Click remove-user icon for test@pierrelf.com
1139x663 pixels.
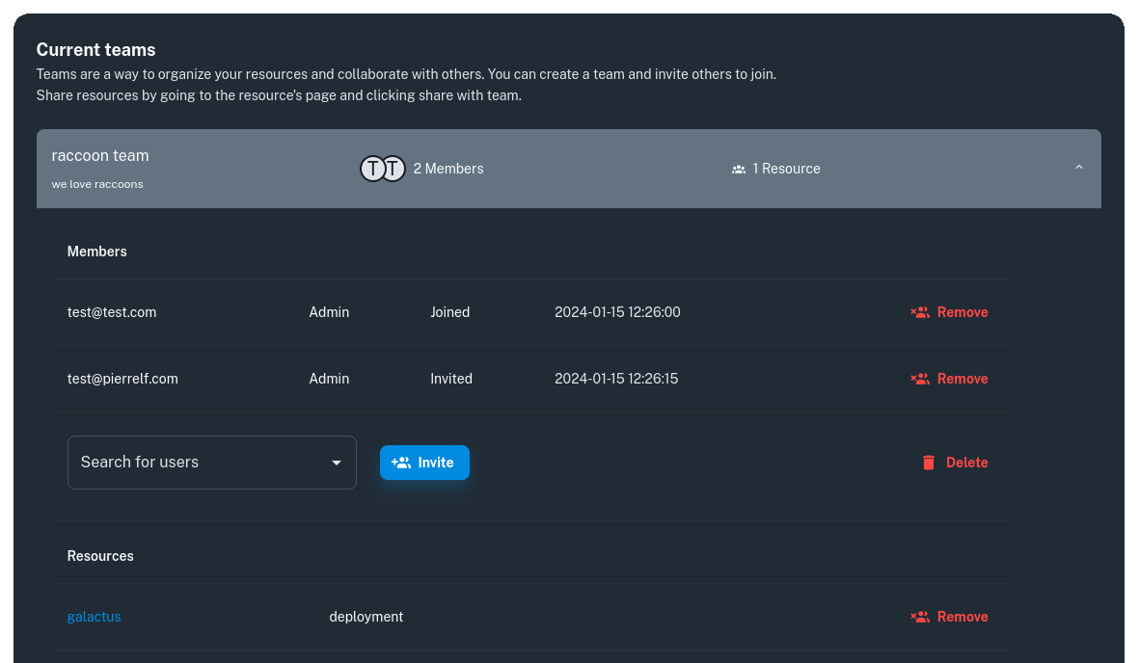[x=920, y=379]
